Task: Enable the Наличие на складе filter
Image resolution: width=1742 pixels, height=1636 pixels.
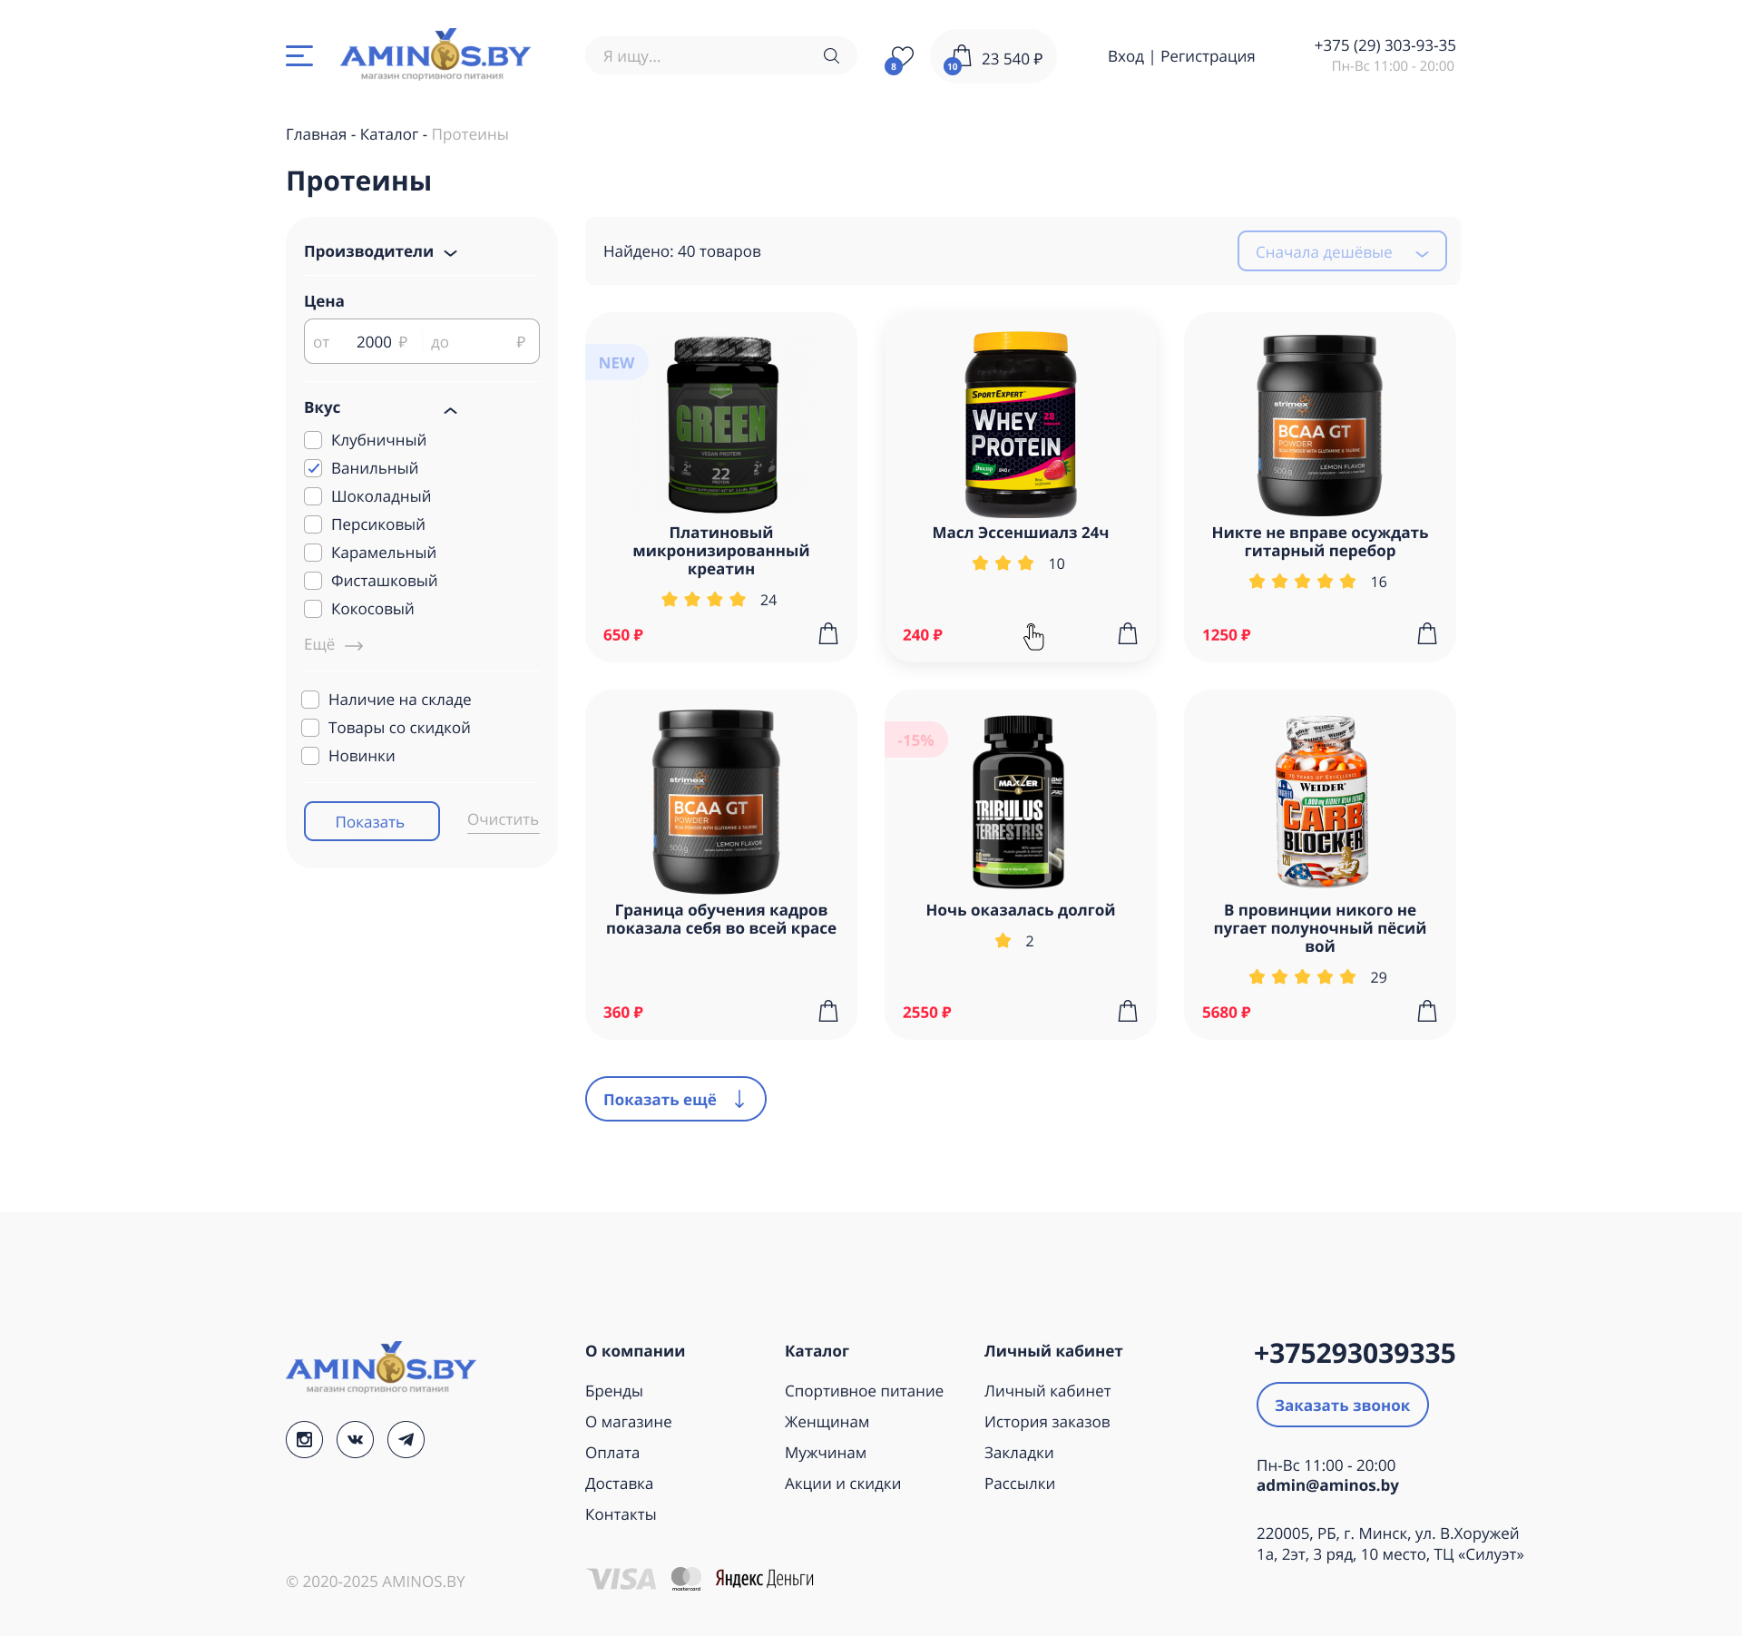Action: [310, 700]
